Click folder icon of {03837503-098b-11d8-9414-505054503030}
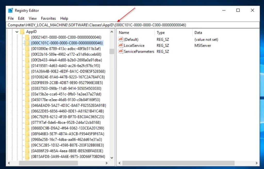The image size is (264, 169). 27,88
